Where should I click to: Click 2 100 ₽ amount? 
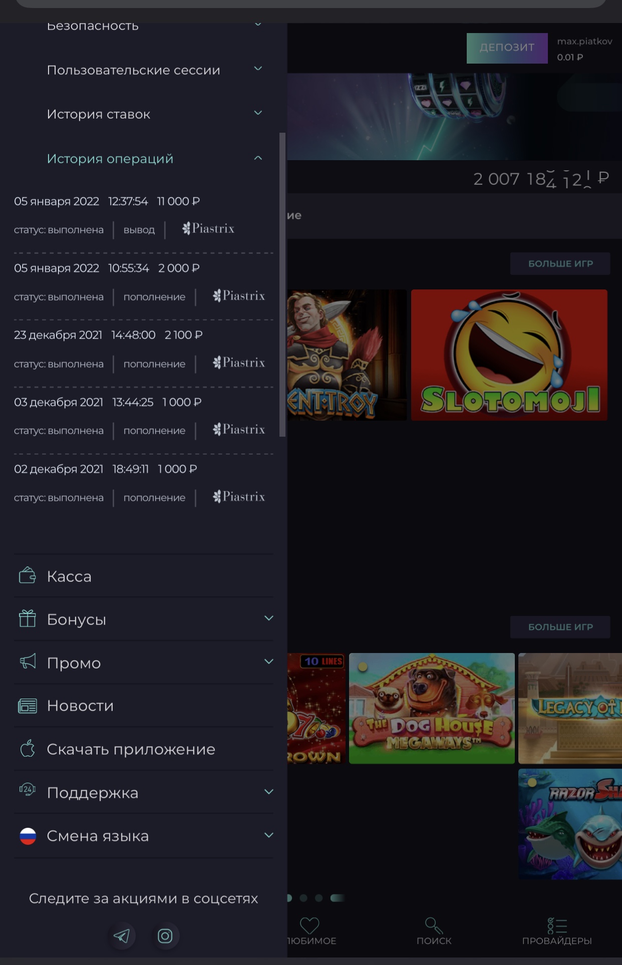[183, 335]
